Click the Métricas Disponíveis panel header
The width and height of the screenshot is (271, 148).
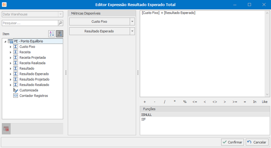(102, 13)
